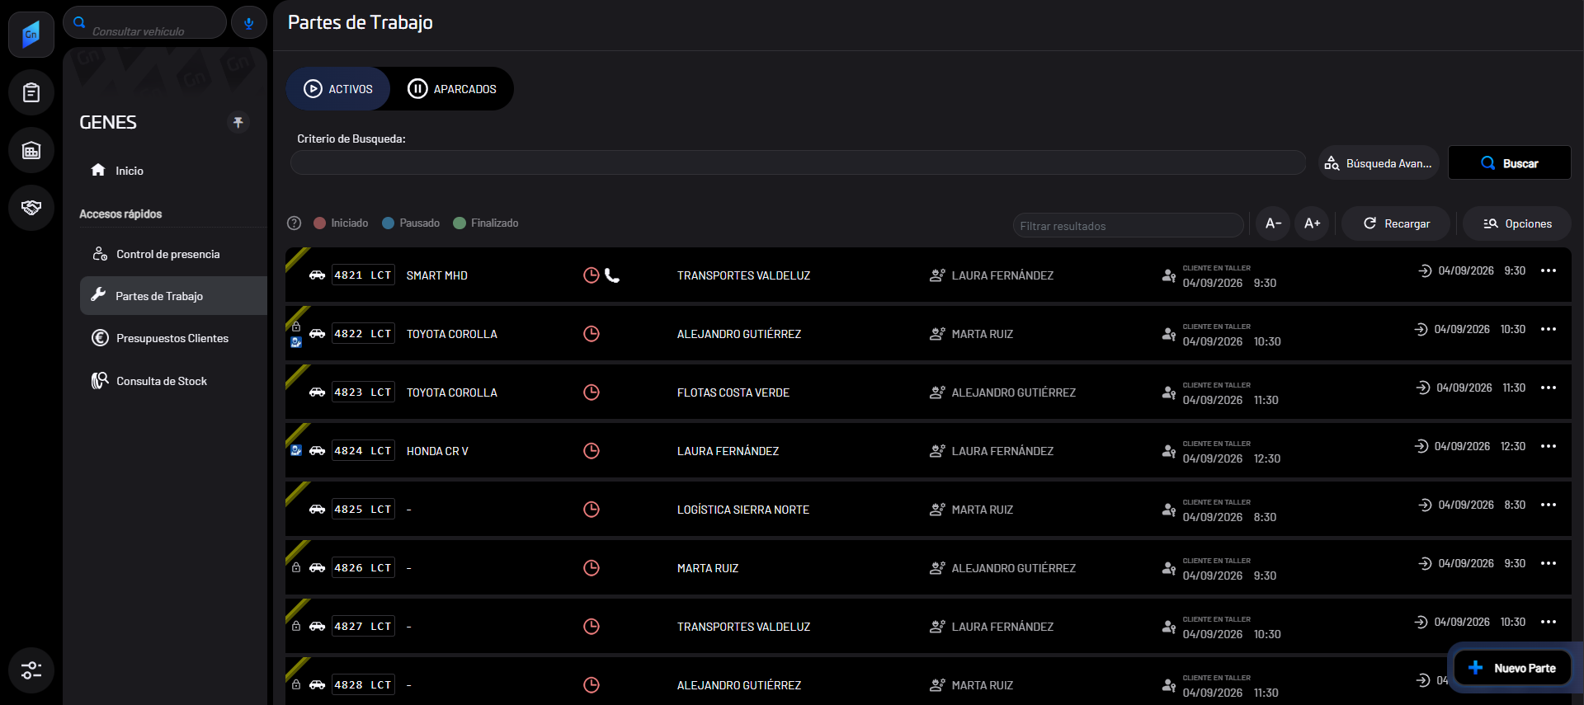Switch to the ACTIVOS tab
The width and height of the screenshot is (1584, 705).
click(338, 89)
